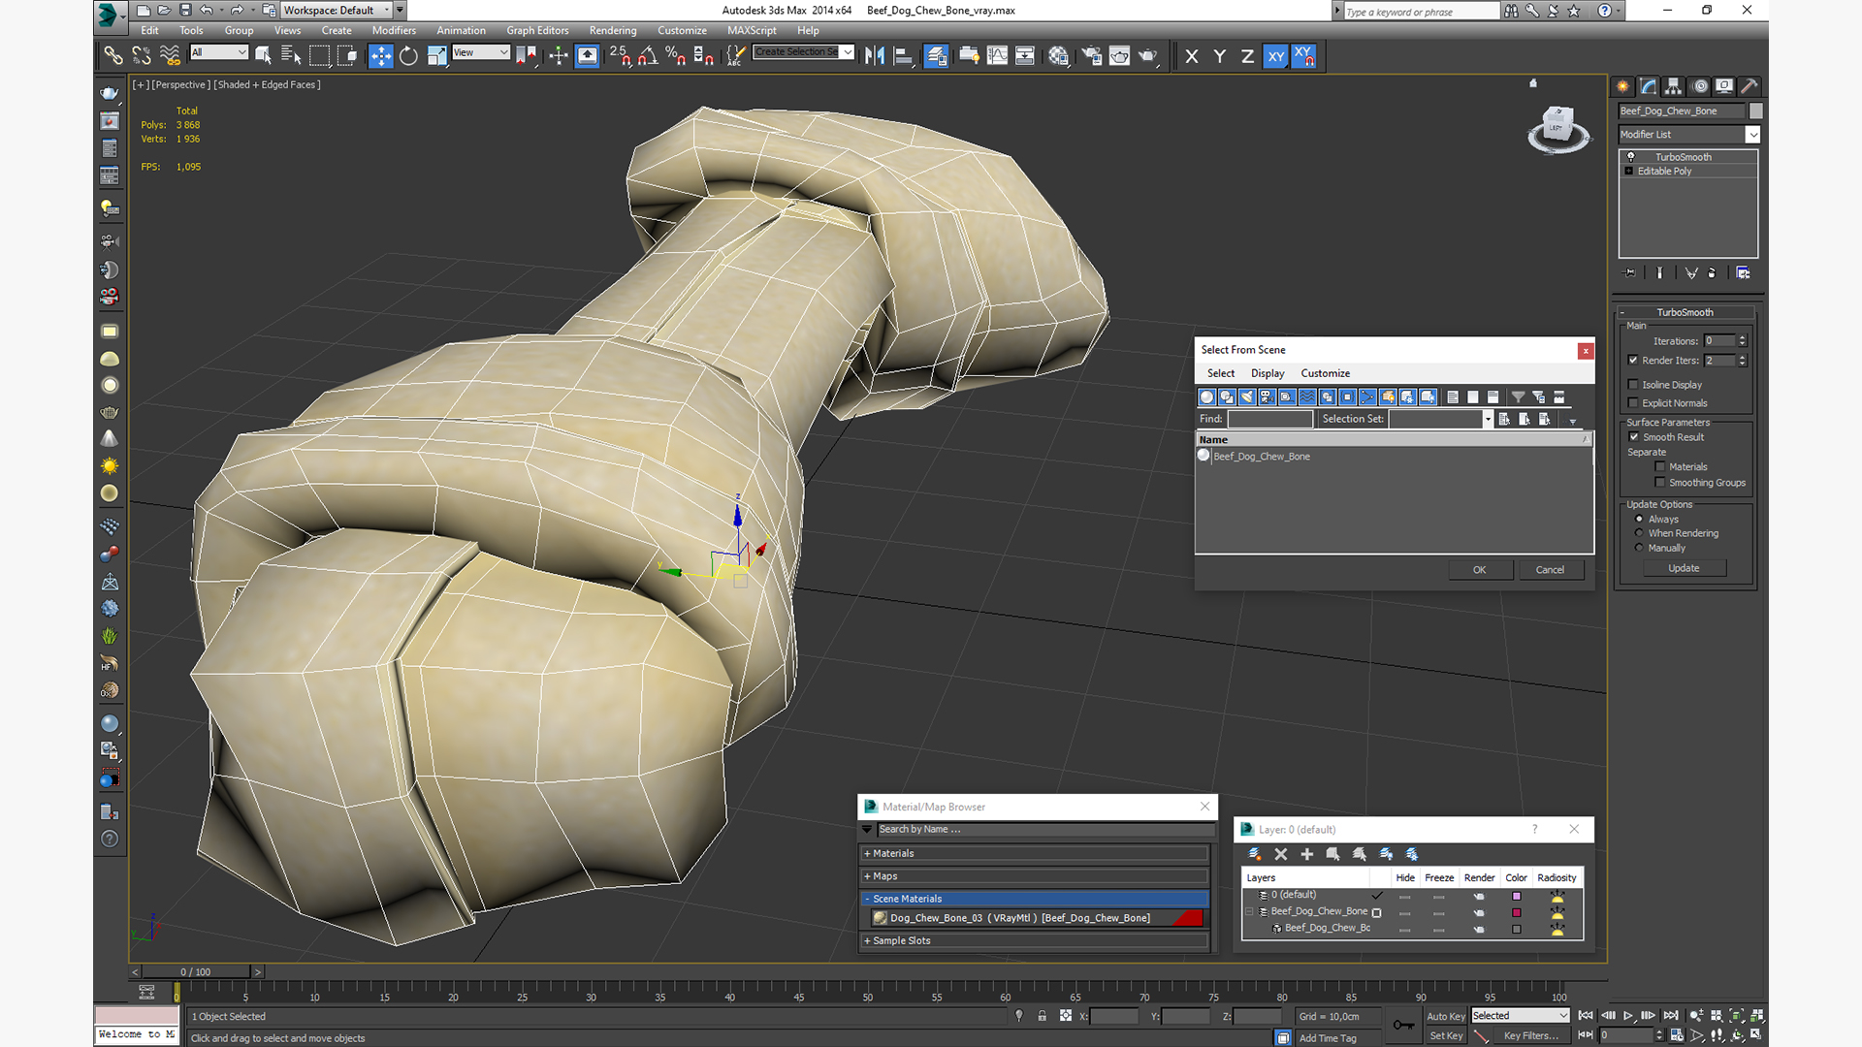The image size is (1862, 1047).
Task: Open the Workspace Default dropdown
Action: tap(336, 11)
